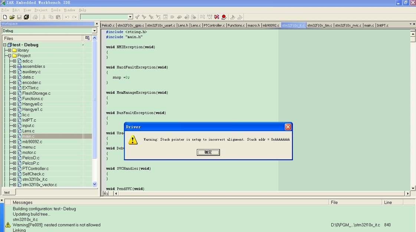Switch to the PelcoD.c editor tab

click(108, 26)
